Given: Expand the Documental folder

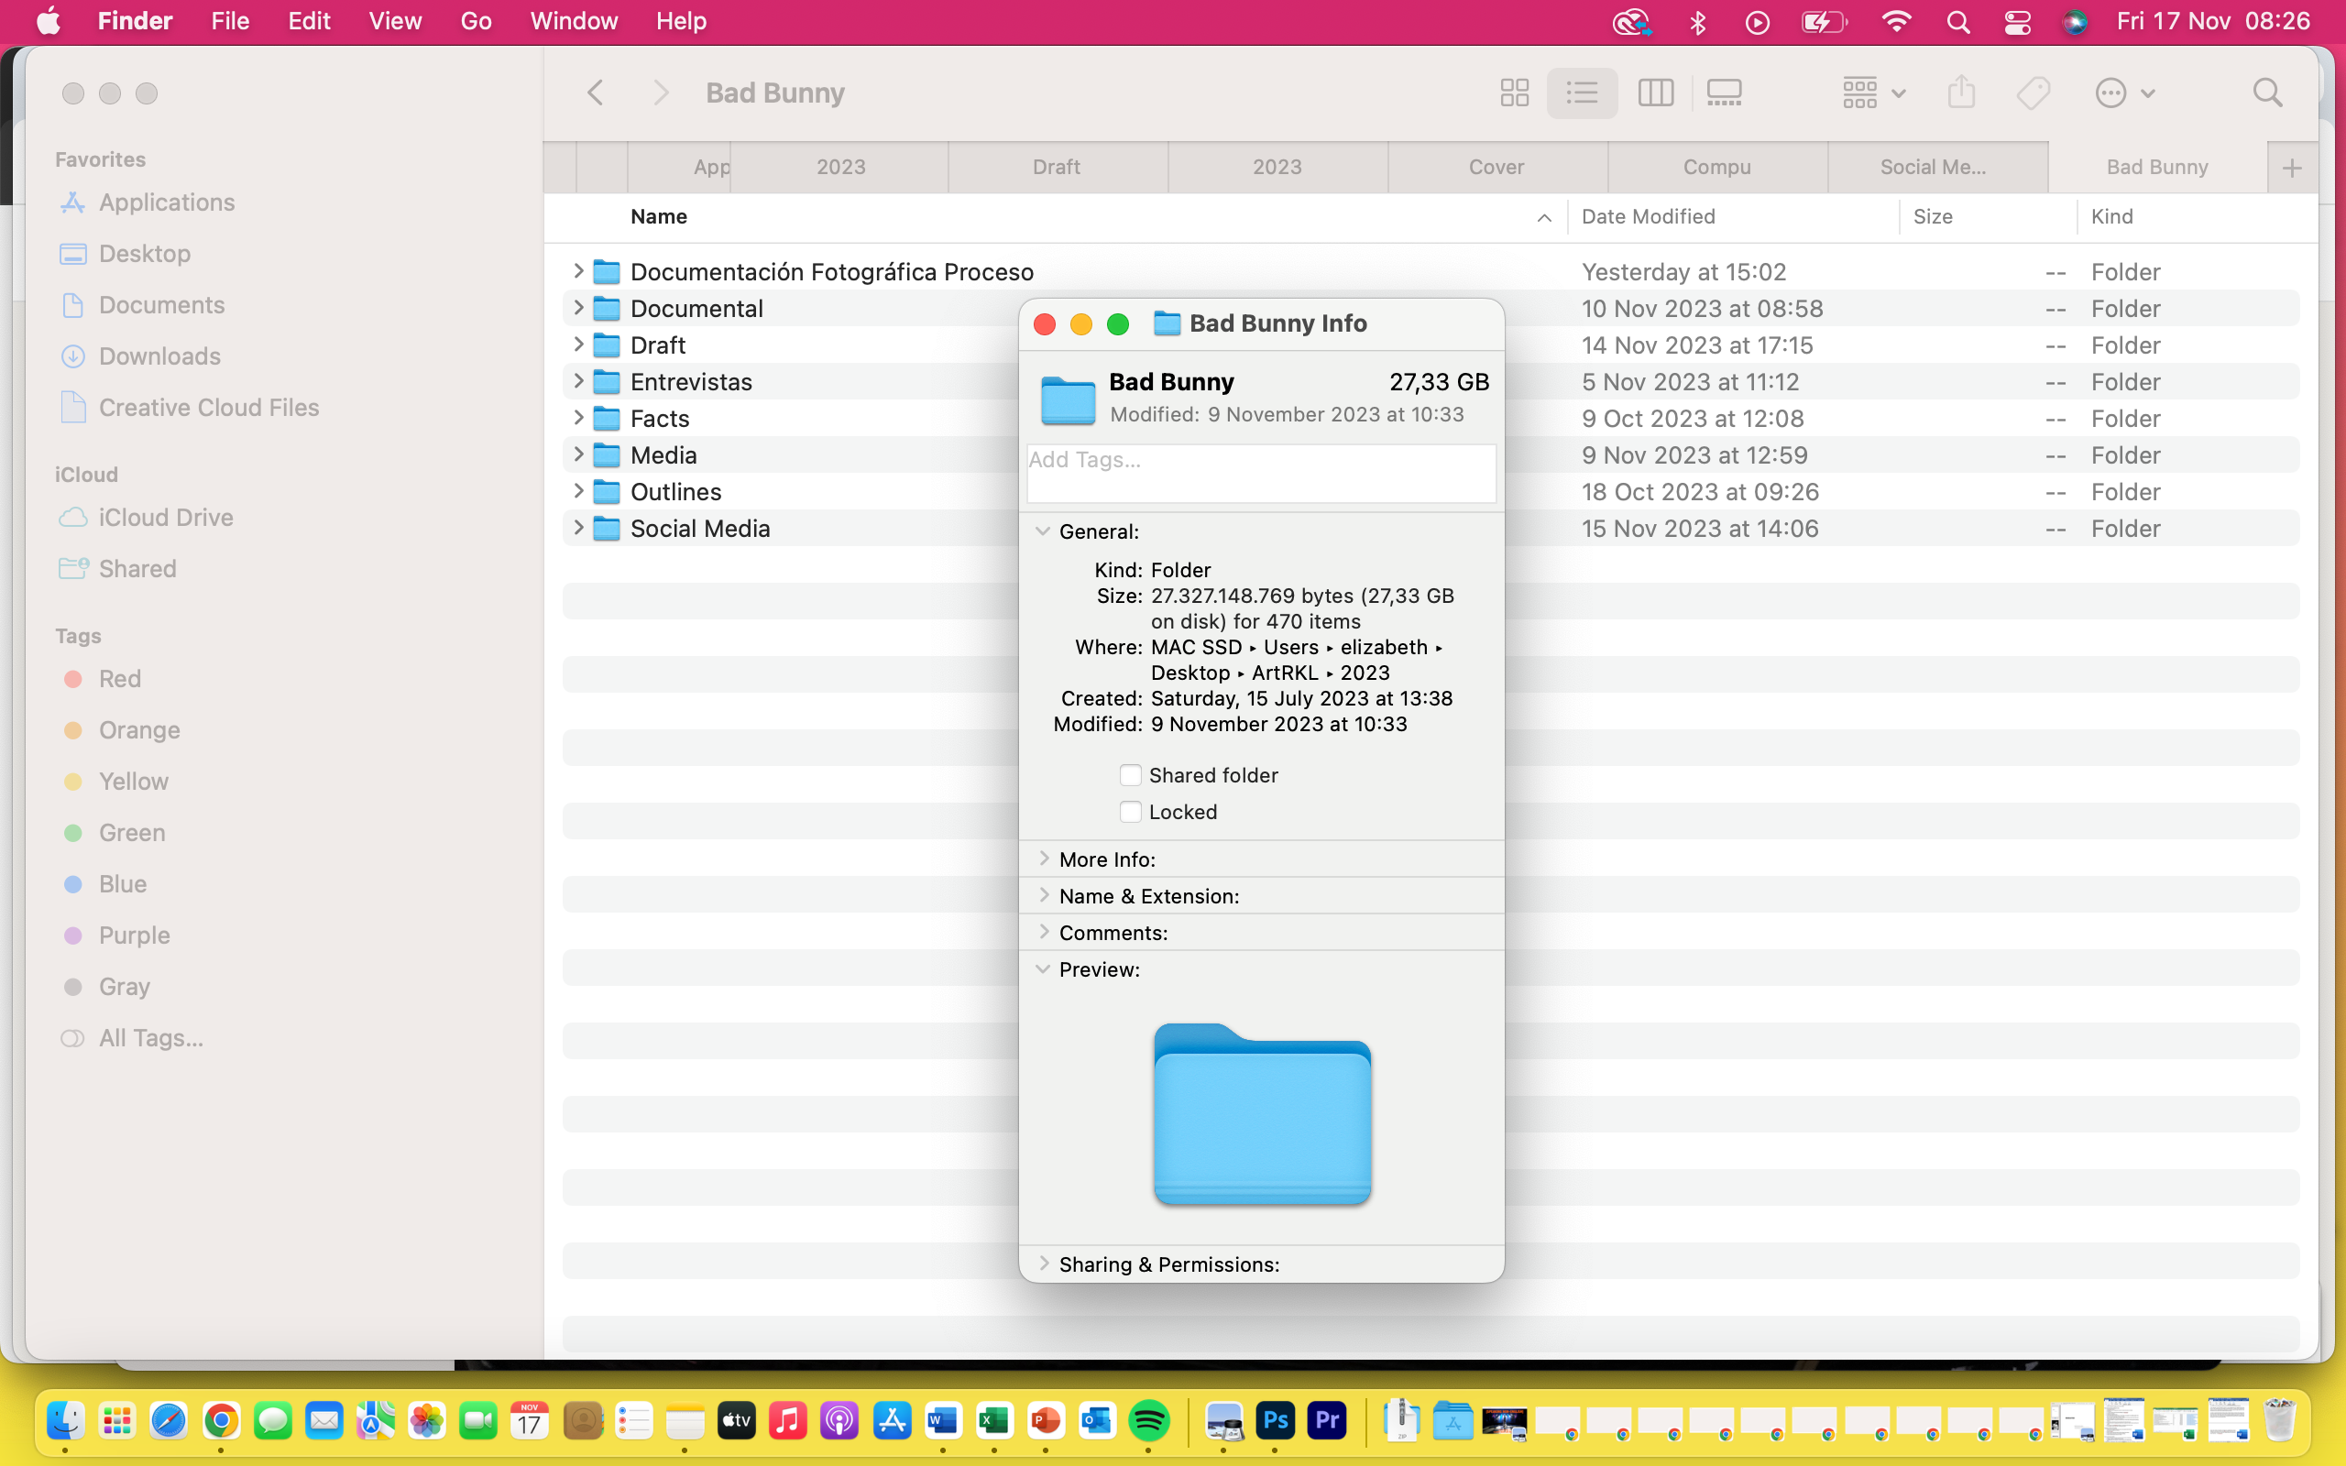Looking at the screenshot, I should [579, 307].
